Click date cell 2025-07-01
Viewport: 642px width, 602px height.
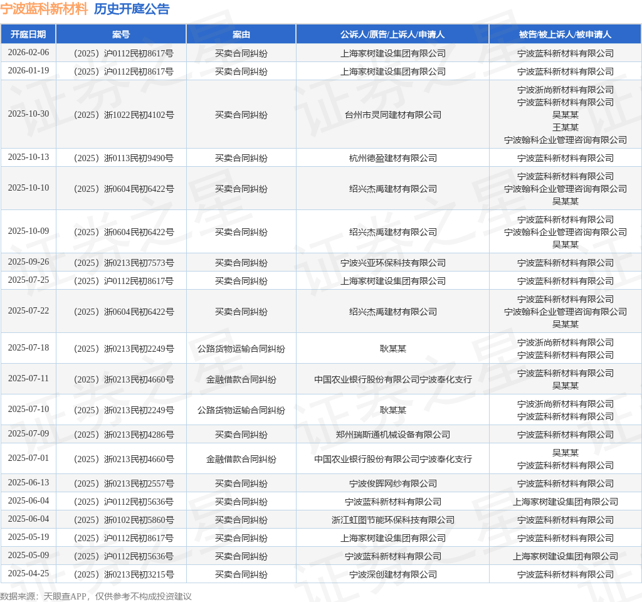[x=28, y=458]
